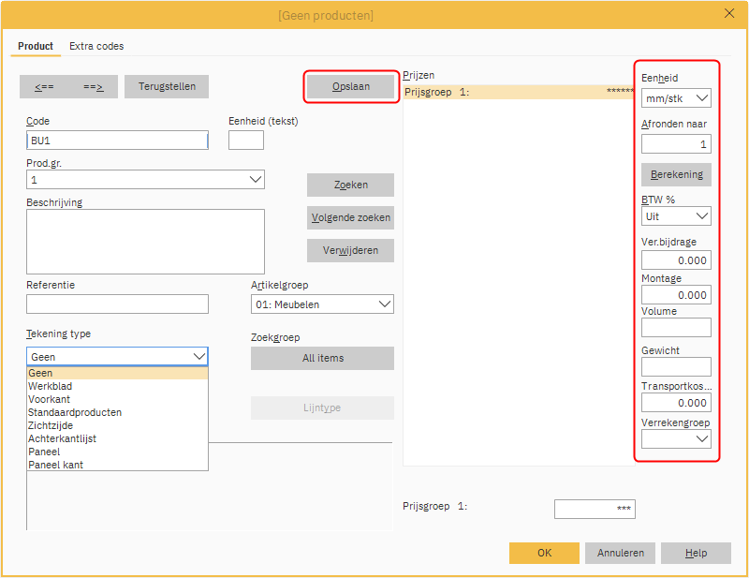Switch to the Extra codes tab

(96, 46)
